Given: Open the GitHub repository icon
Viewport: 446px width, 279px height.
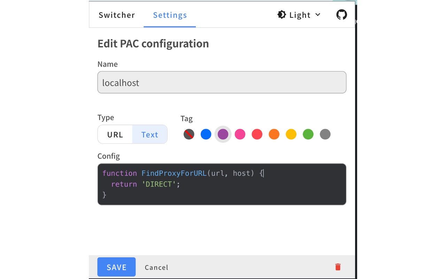Looking at the screenshot, I should pyautogui.click(x=341, y=15).
